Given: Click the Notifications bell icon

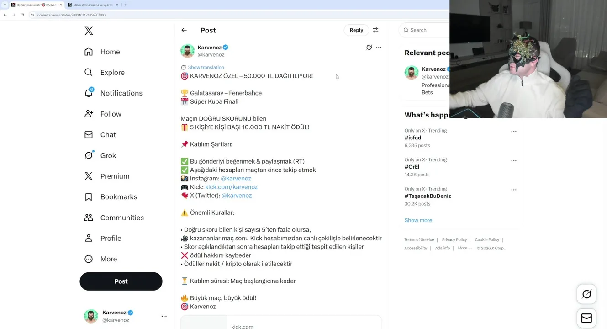Looking at the screenshot, I should (x=89, y=93).
